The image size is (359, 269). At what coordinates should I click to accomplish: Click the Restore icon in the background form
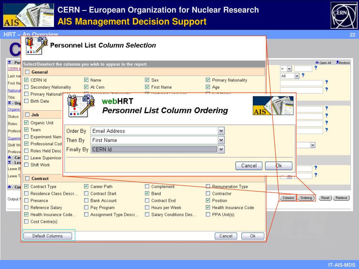point(338,62)
